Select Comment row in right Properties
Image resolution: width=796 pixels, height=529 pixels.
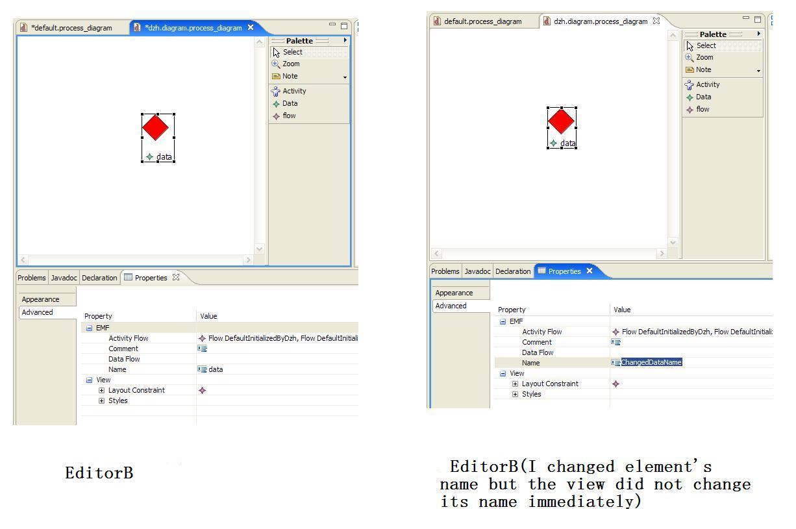pyautogui.click(x=634, y=342)
